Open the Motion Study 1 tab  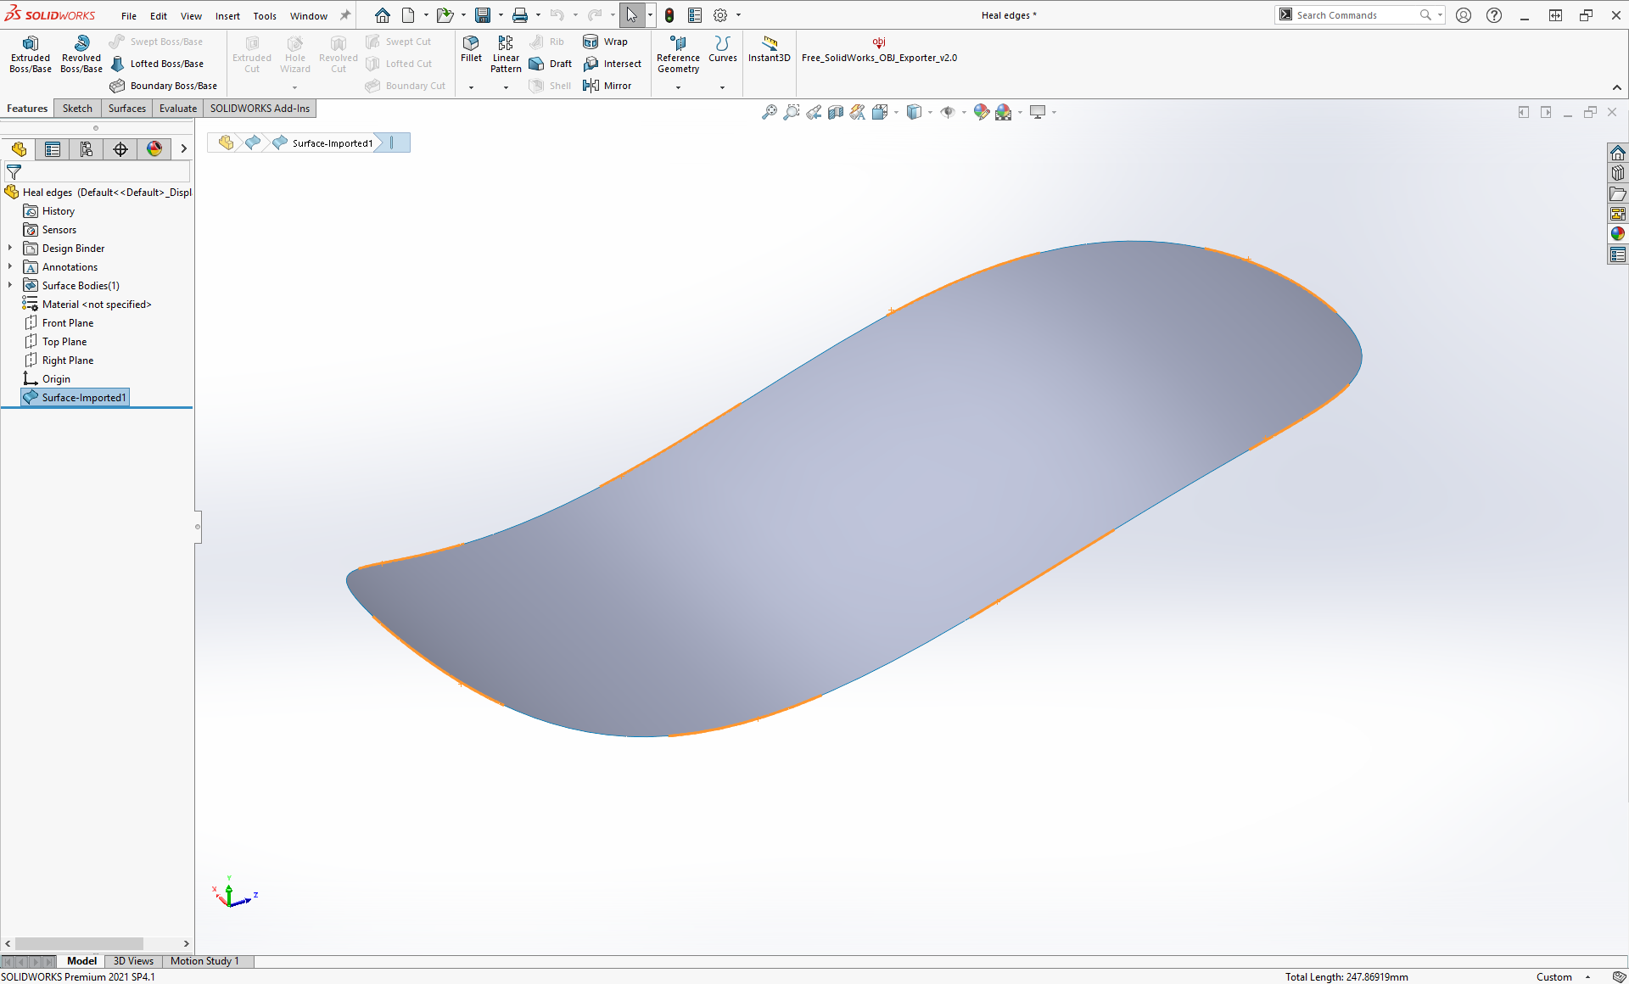click(x=204, y=961)
